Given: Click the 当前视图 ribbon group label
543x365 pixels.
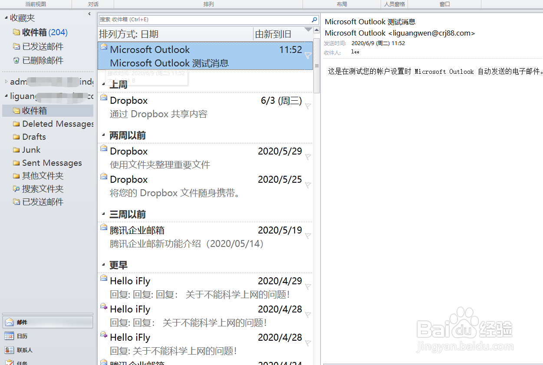Looking at the screenshot, I should [x=36, y=4].
